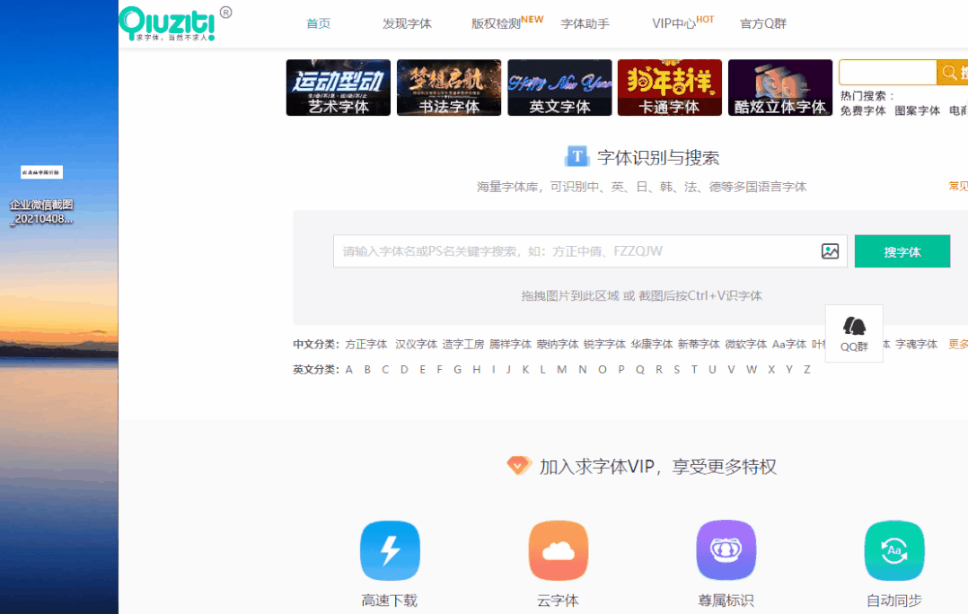
Task: Open the 版权检测 navigation tab
Action: point(496,23)
